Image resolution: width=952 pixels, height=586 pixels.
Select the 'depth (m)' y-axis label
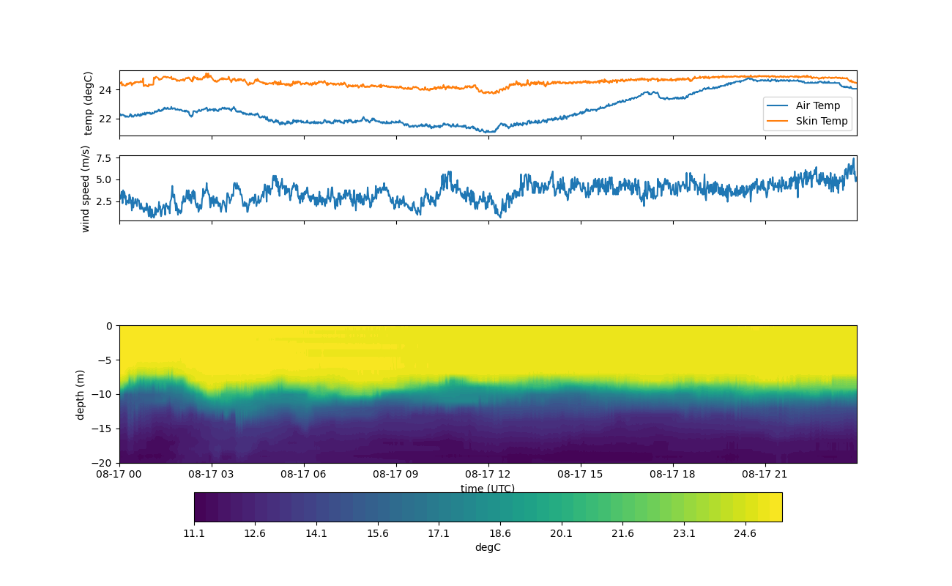[x=81, y=394]
